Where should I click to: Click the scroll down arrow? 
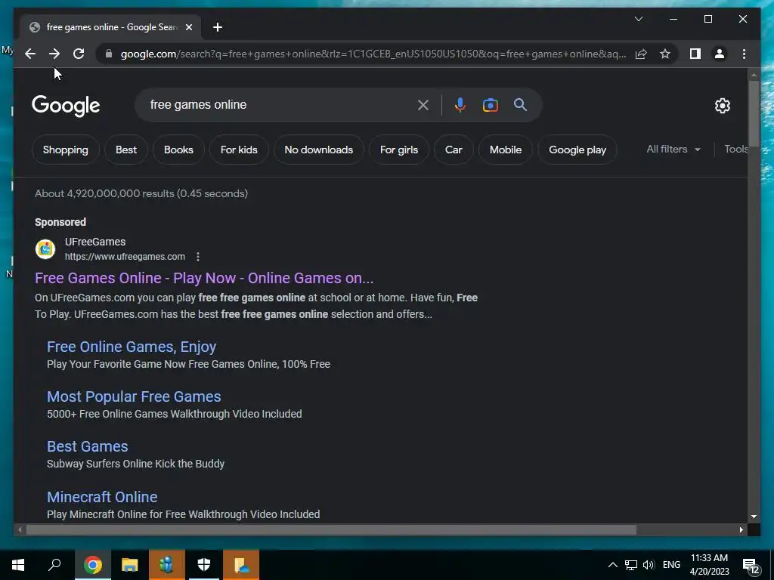click(x=754, y=517)
